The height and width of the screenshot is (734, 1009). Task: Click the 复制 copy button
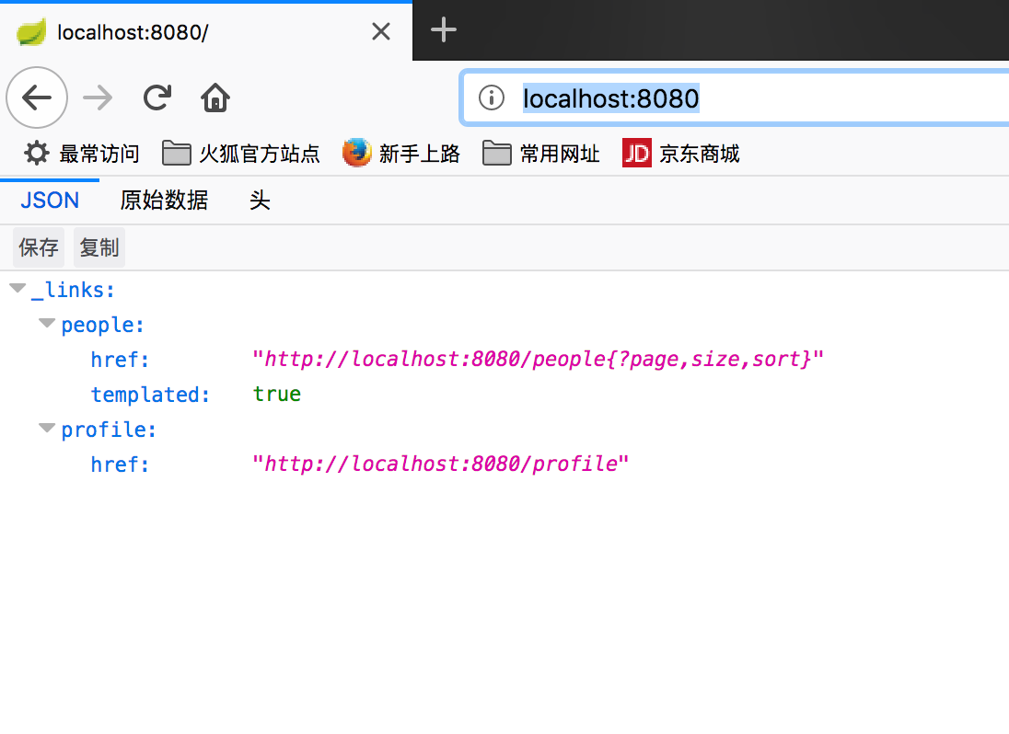(x=99, y=247)
